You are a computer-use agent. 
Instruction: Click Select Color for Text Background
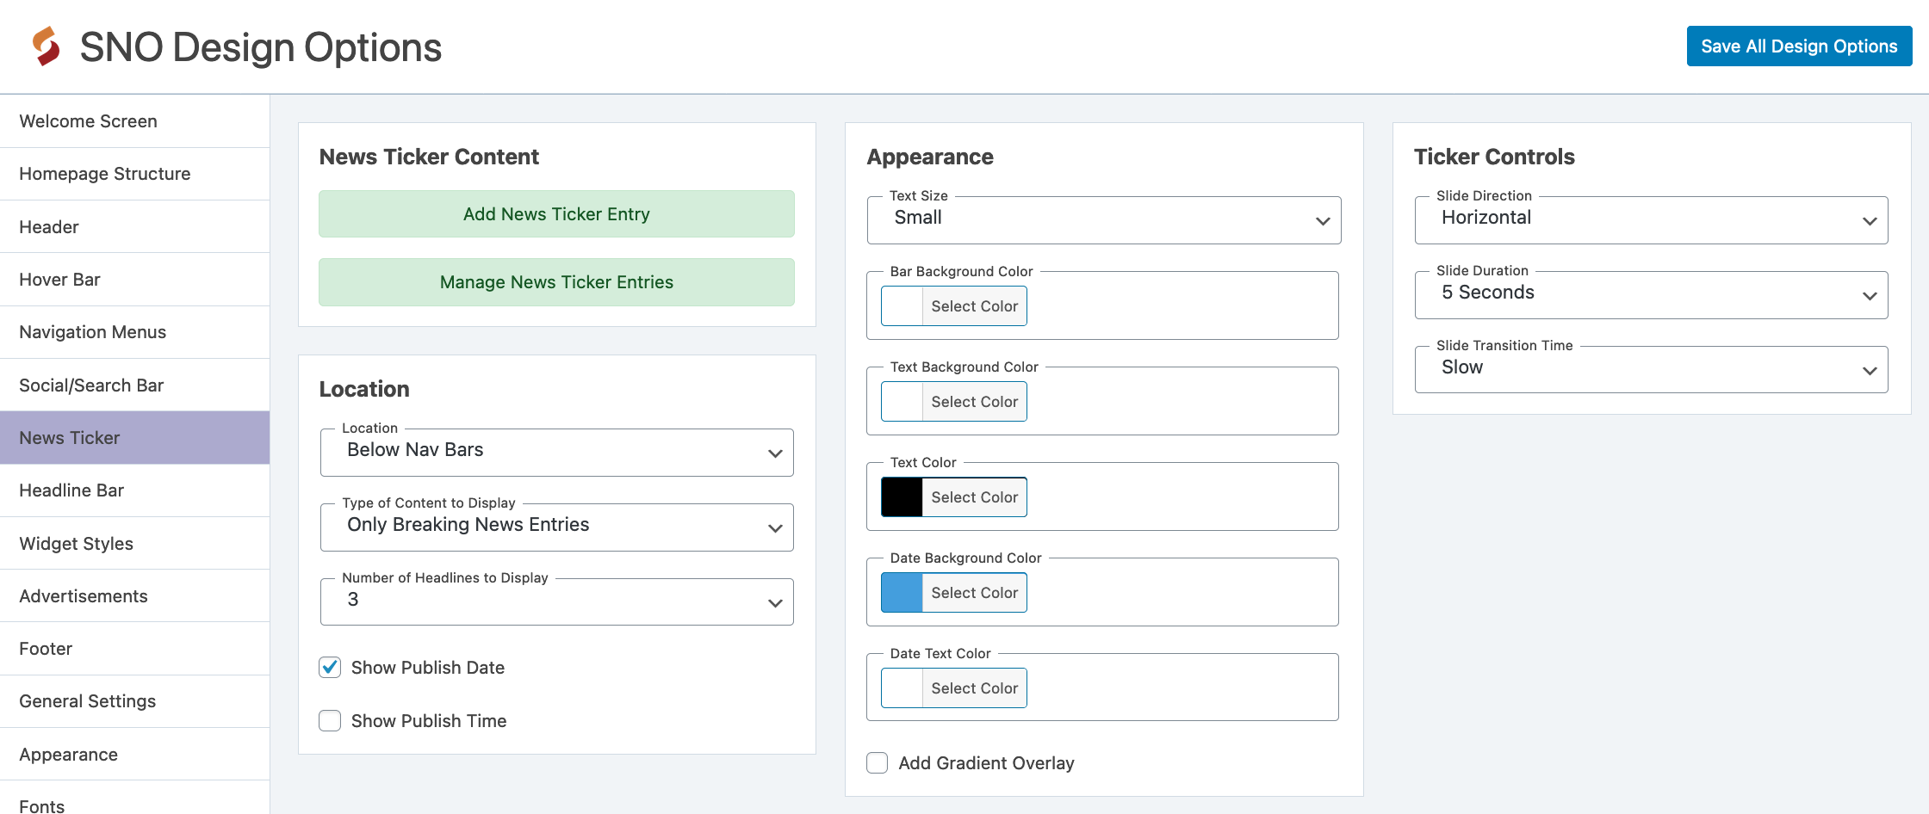[x=974, y=402]
